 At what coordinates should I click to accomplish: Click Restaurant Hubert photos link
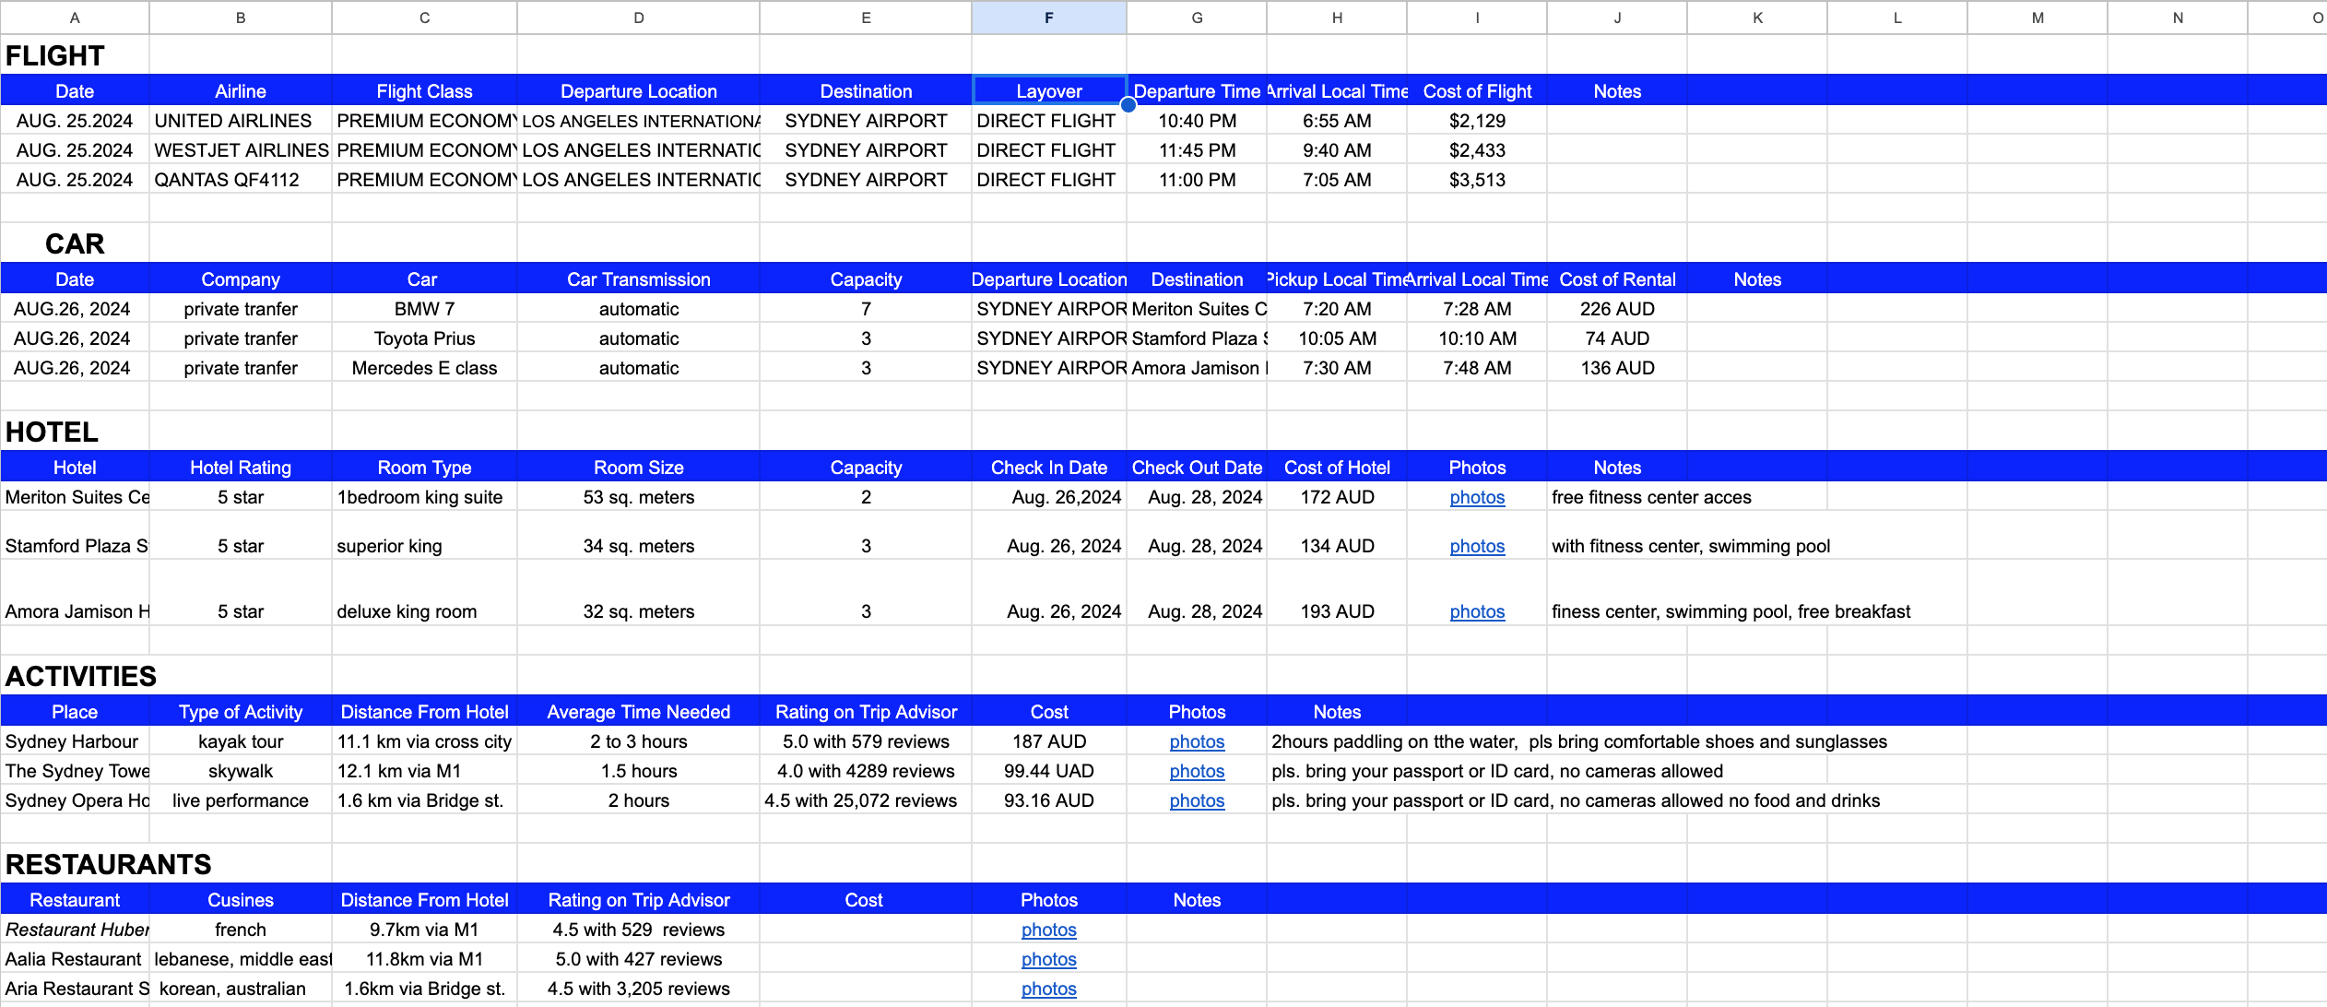(1048, 930)
